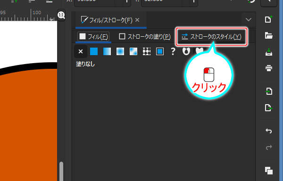
Task: Close the Fill/Stroke dialog tab
Action: (x=137, y=20)
